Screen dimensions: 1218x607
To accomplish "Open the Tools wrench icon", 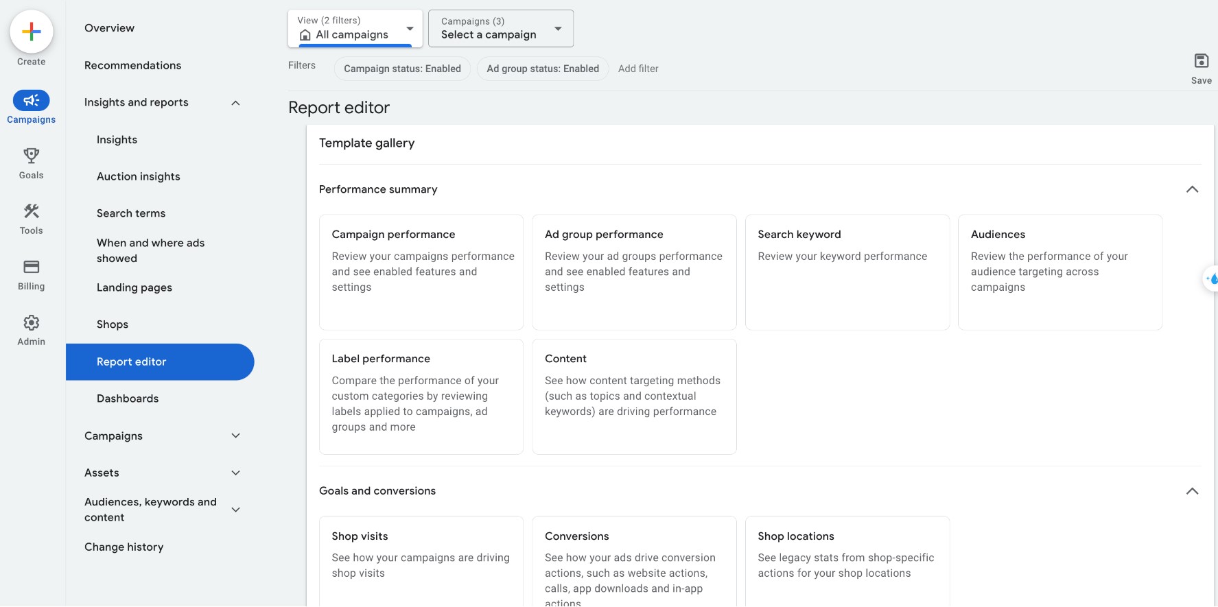I will pos(32,211).
